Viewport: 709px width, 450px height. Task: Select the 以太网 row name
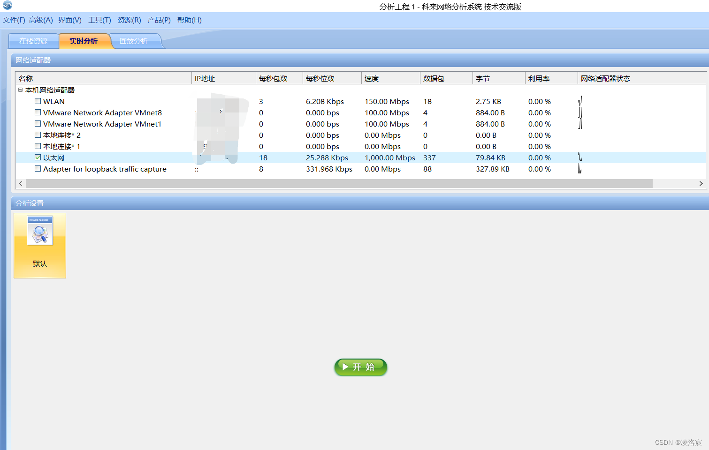53,157
